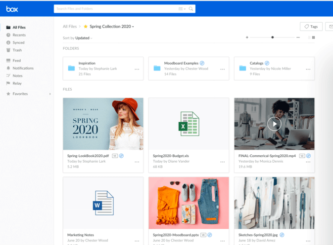The image size is (333, 245).
Task: Click the Spring2020-Budget.xls file name
Action: point(171,156)
